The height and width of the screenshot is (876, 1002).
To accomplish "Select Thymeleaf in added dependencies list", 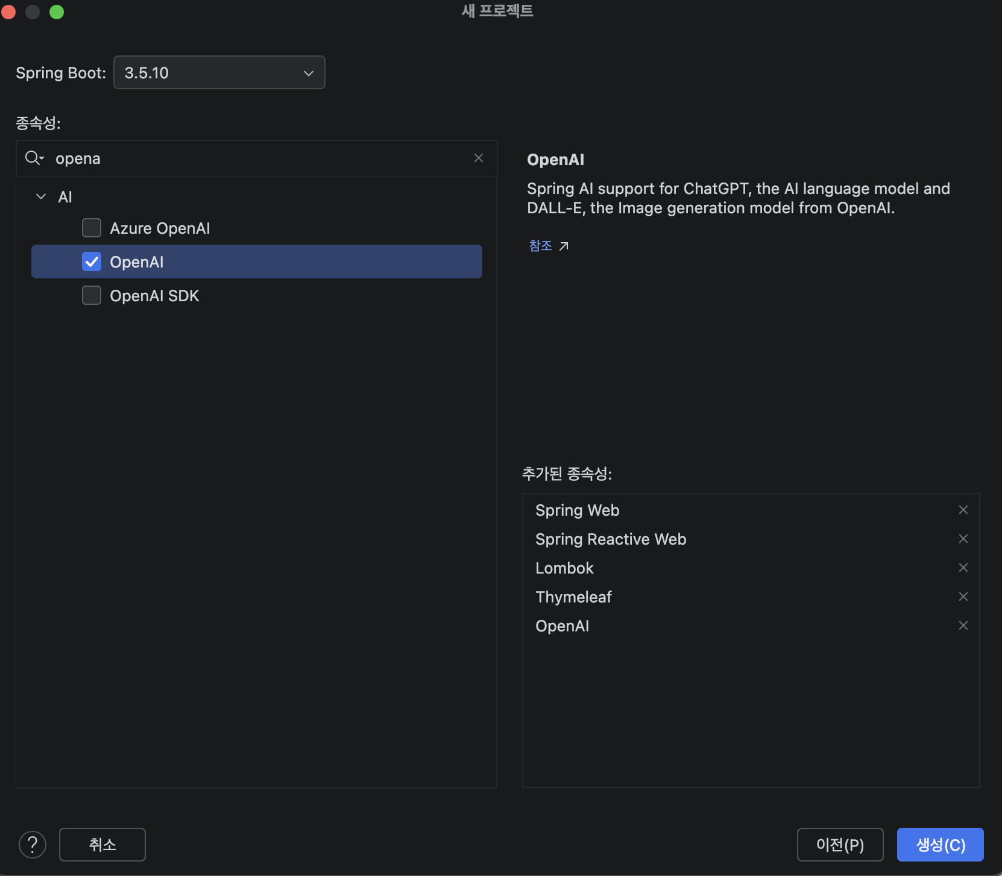I will coord(573,597).
